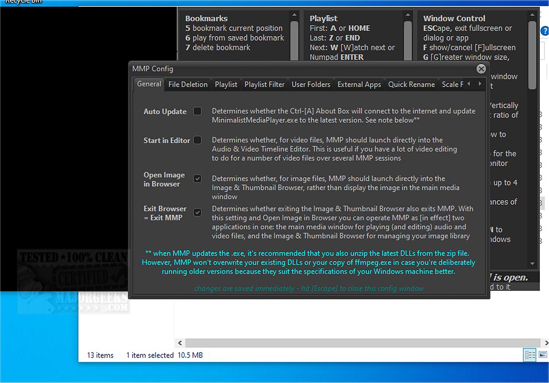The height and width of the screenshot is (383, 549).
Task: Click the 'Exit Browser = Exit MMP' label
Action: [x=165, y=213]
